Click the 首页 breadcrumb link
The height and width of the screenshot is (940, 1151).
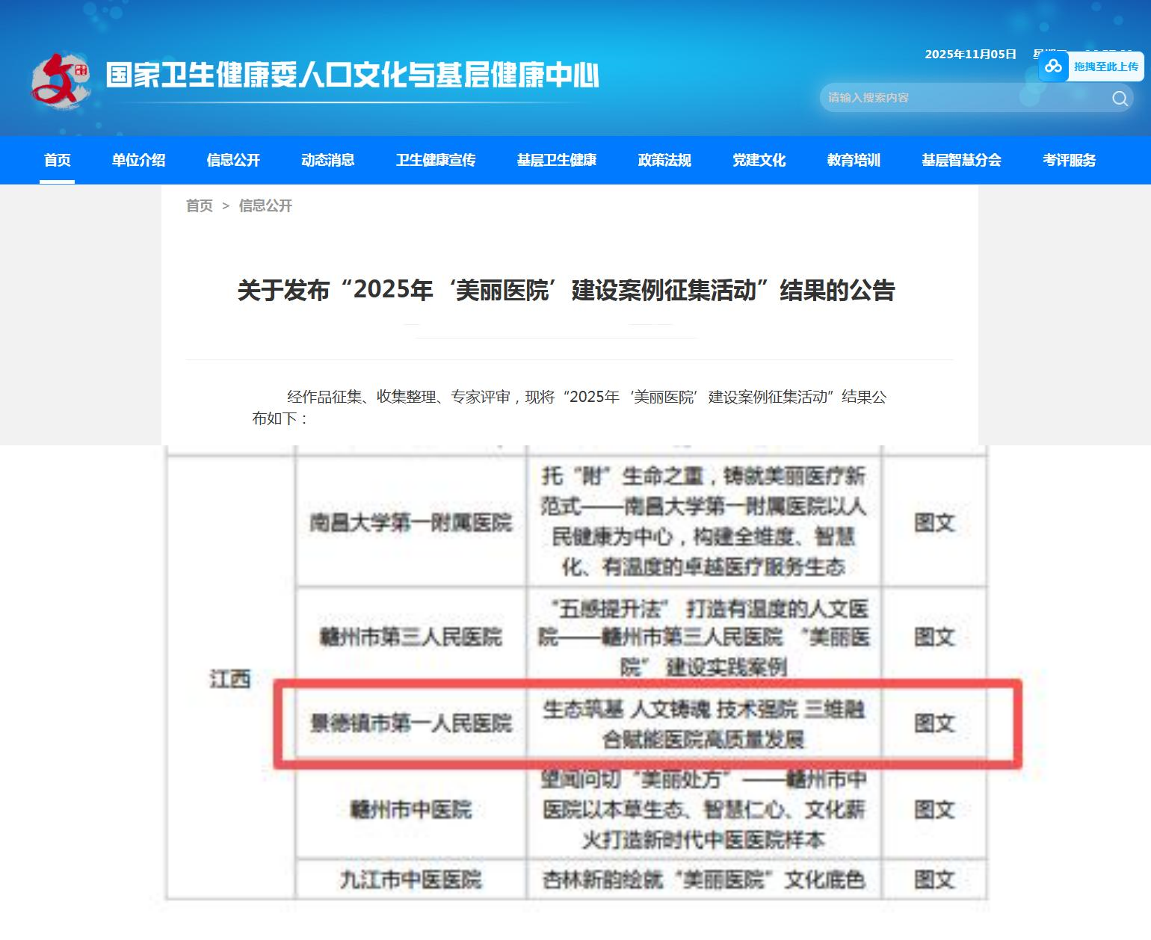200,205
